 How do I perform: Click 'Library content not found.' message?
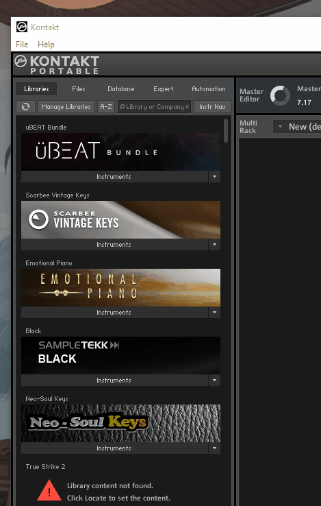tap(110, 485)
